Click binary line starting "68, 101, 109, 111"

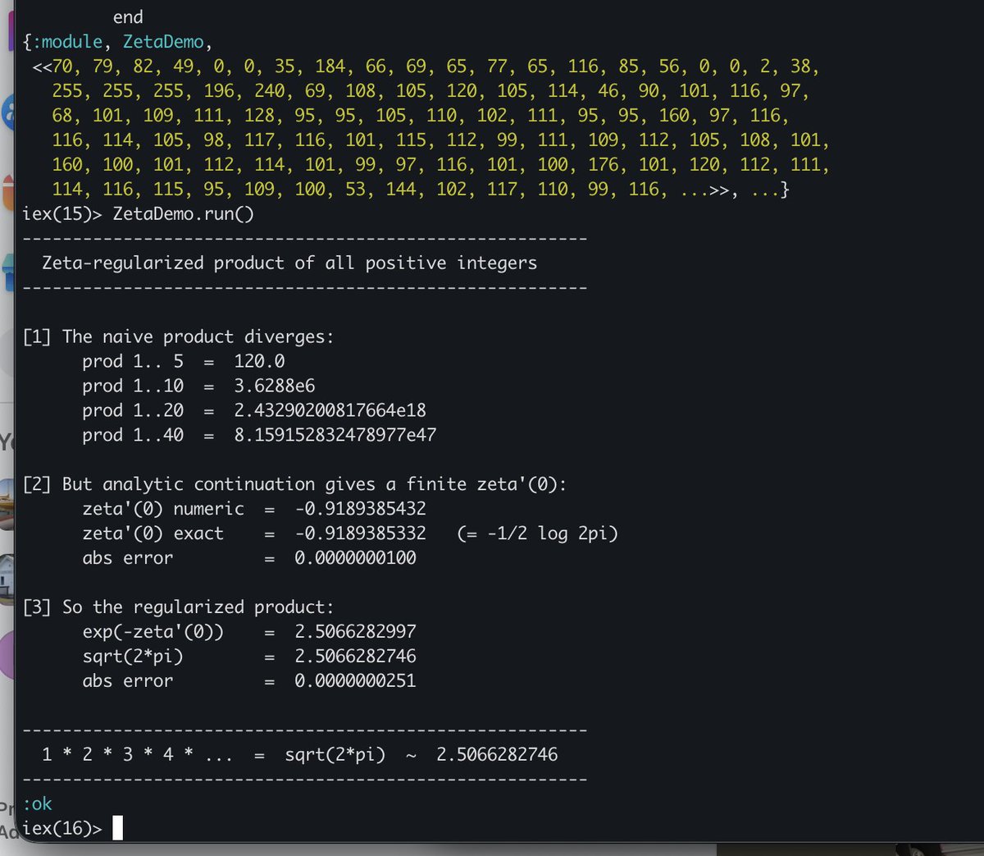421,116
